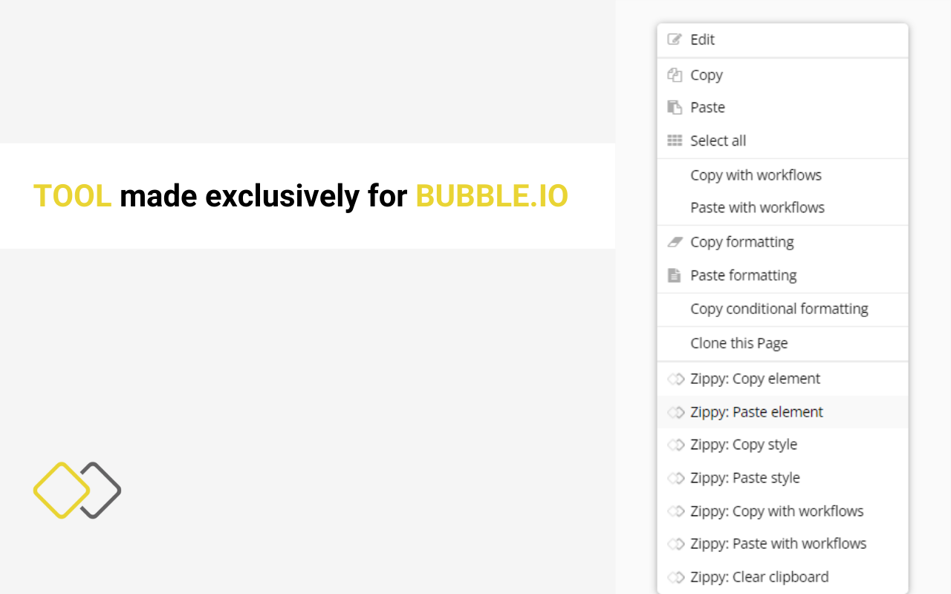The image size is (951, 594).
Task: Click the Select all grid icon
Action: (x=675, y=140)
